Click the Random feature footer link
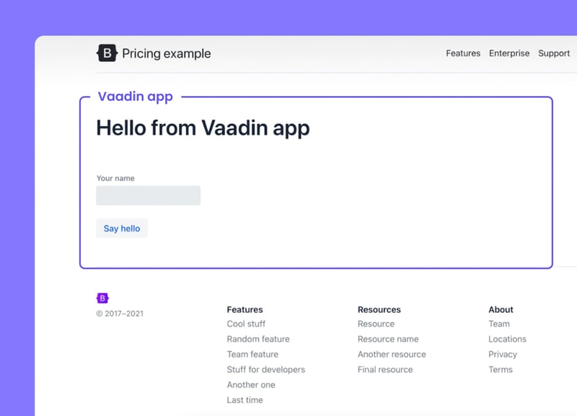The width and height of the screenshot is (577, 416). 257,339
